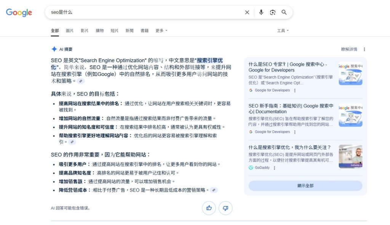Open three-dot menu for 什么是SEO 专家 source
The width and height of the screenshot is (390, 225).
point(295,90)
